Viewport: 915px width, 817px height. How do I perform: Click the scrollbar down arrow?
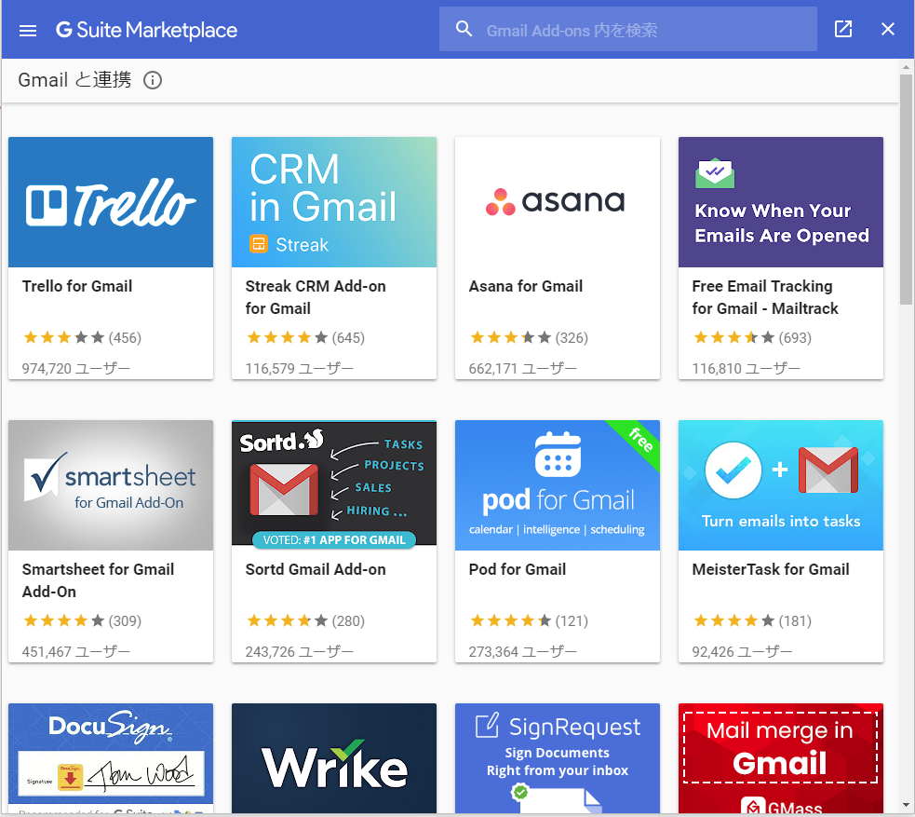click(906, 805)
